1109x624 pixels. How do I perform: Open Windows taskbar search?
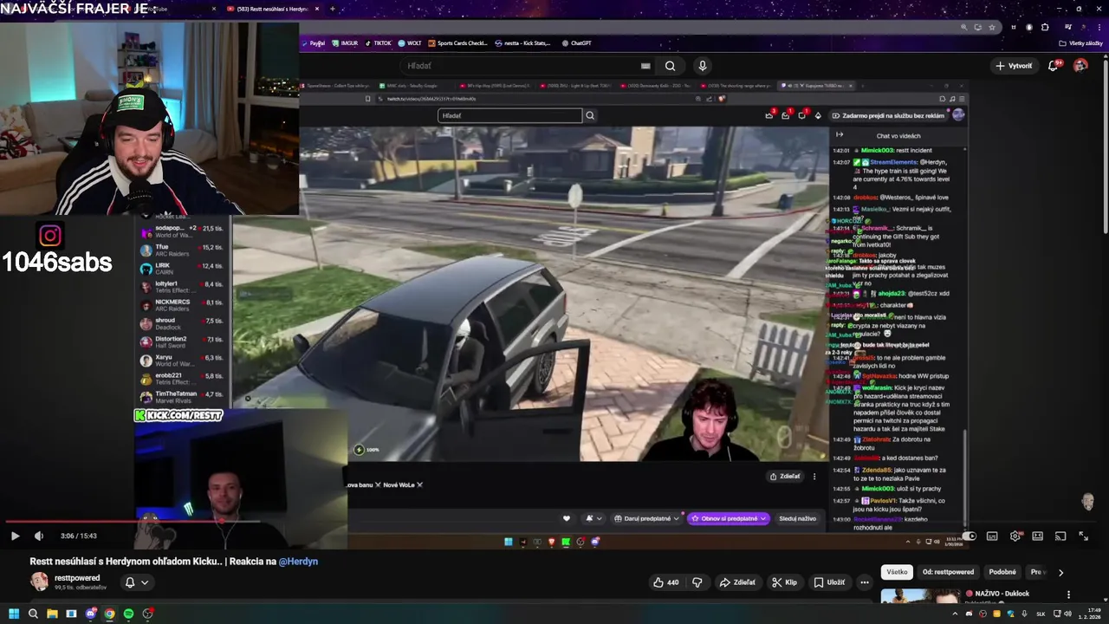click(x=33, y=614)
